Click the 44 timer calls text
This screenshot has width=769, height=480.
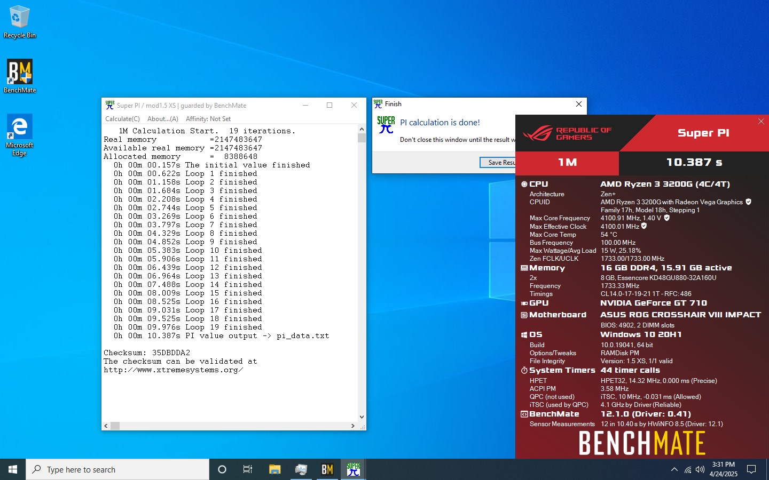[x=630, y=370]
